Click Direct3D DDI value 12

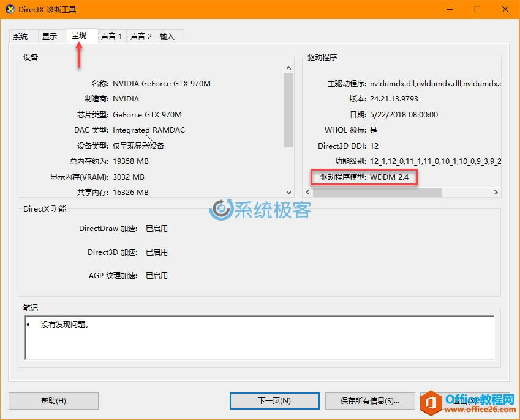[374, 146]
